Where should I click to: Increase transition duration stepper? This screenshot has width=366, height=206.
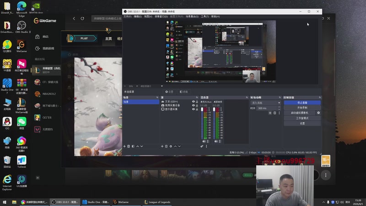[279, 107]
